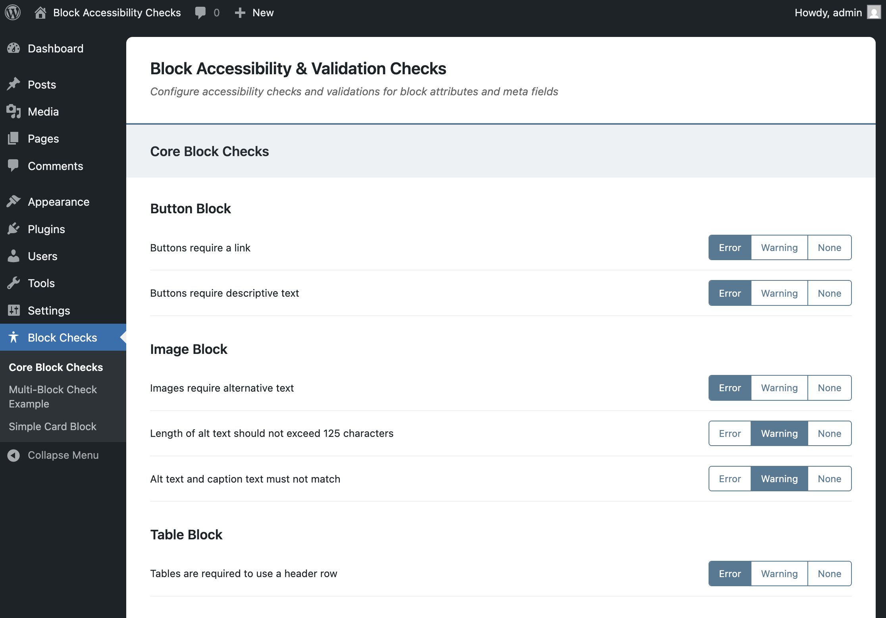Switch Buttons require descriptive text to None
This screenshot has width=886, height=618.
coord(829,293)
